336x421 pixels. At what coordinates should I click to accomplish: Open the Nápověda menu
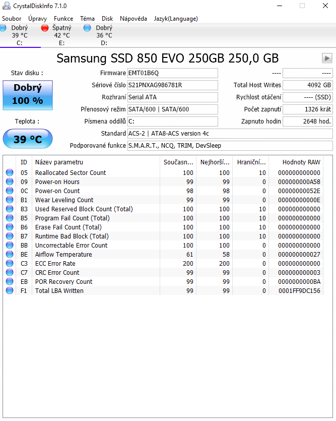point(133,19)
